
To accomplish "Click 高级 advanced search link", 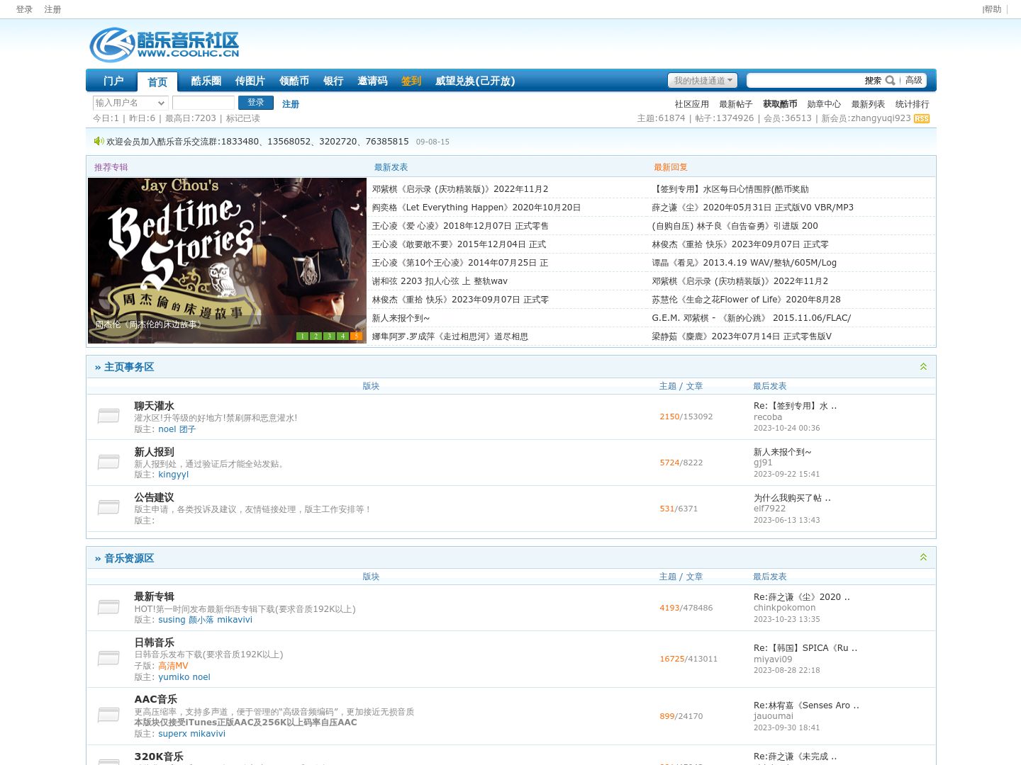I will (x=914, y=80).
